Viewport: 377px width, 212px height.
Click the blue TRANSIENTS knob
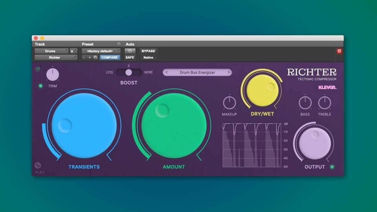click(84, 126)
